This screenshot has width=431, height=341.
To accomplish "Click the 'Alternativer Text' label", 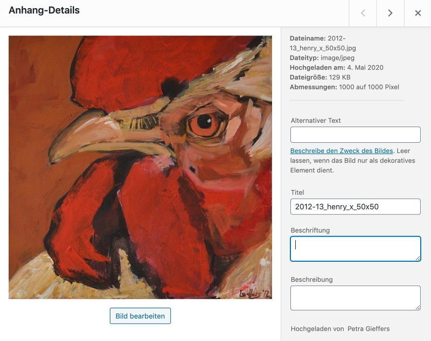I will tap(316, 121).
